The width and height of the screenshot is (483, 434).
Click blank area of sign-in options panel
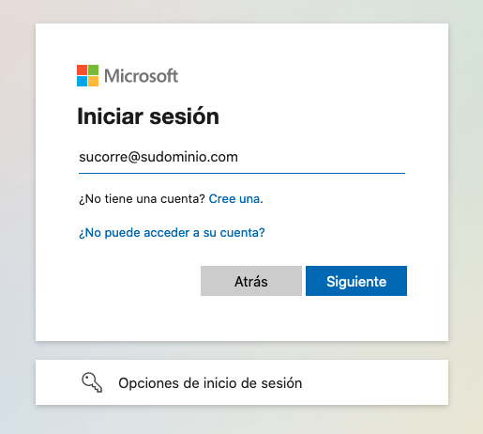tap(375, 382)
